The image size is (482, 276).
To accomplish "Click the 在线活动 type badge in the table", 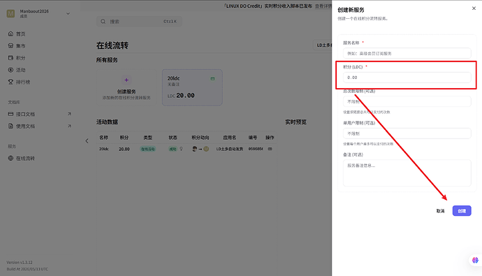I will pos(147,149).
